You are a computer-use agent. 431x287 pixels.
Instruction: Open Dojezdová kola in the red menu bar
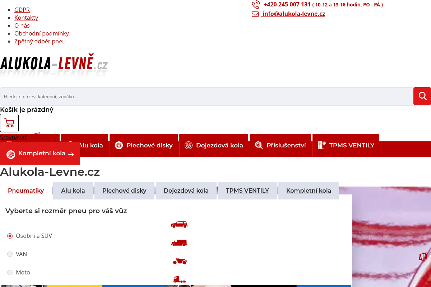pyautogui.click(x=219, y=145)
